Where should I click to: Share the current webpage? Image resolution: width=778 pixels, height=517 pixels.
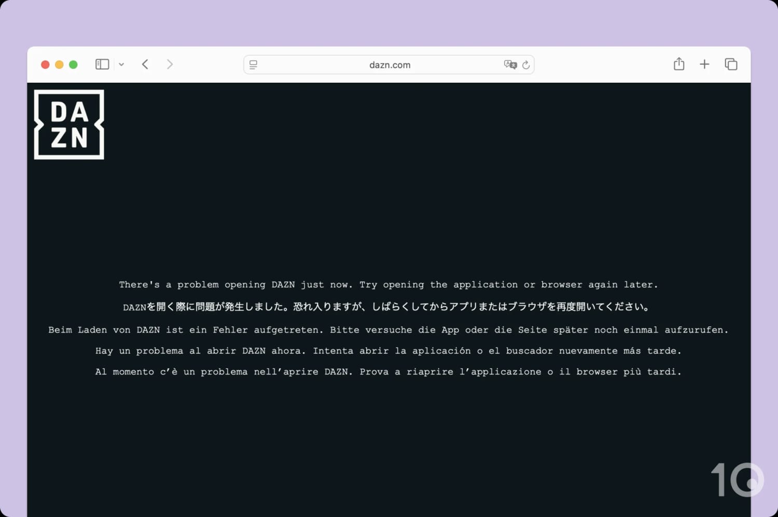[678, 64]
